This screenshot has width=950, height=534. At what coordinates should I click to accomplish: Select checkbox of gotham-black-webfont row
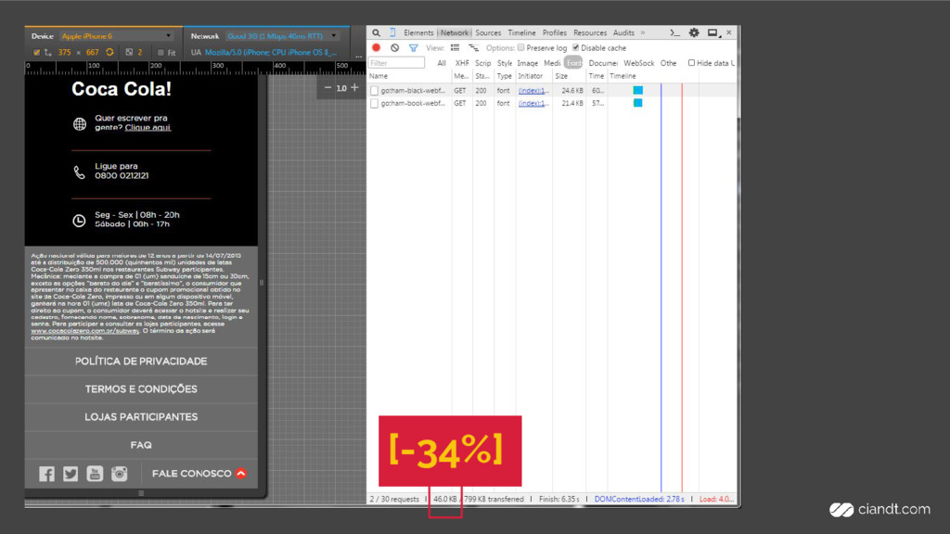pos(375,90)
